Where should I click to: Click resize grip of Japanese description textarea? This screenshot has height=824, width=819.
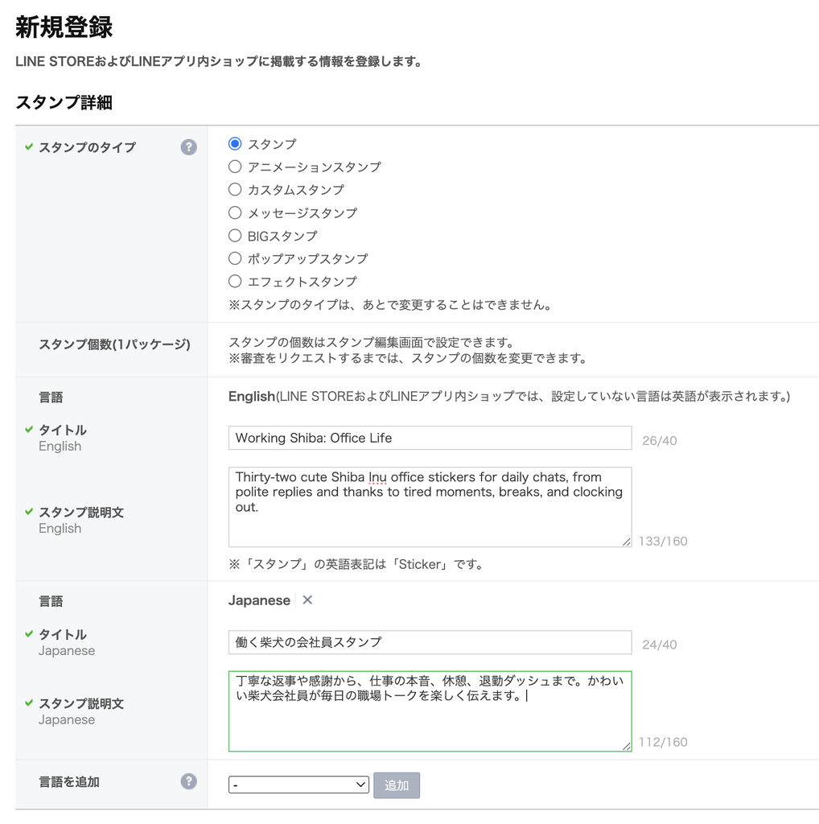[x=626, y=746]
